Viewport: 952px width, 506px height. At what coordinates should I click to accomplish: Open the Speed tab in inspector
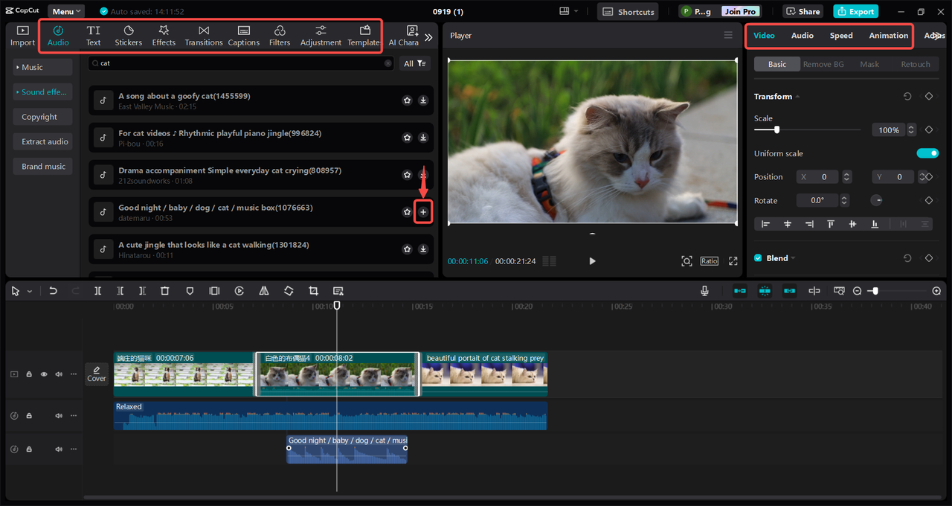841,36
